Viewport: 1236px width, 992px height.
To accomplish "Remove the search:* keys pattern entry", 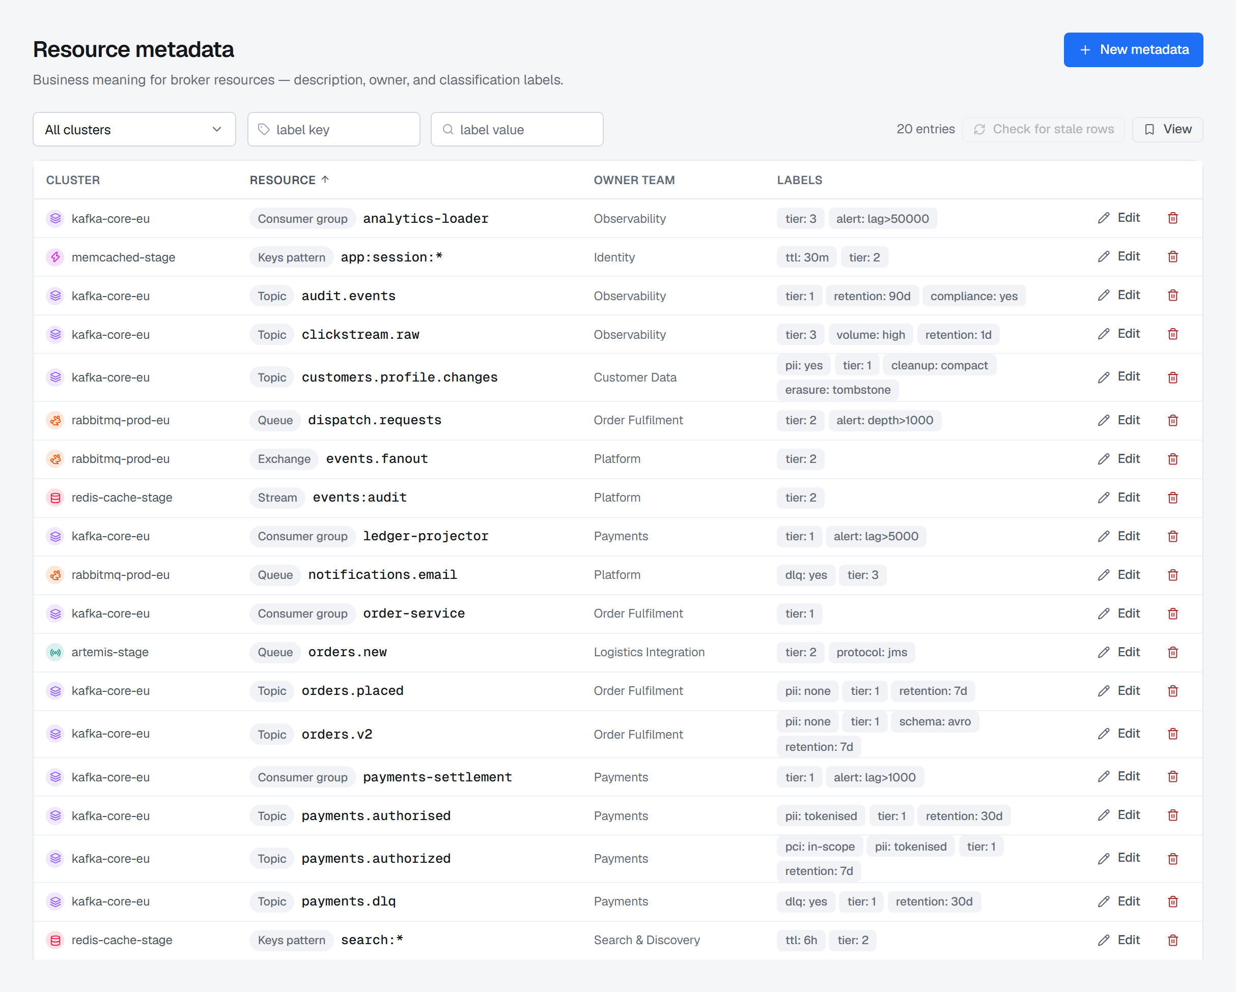I will pyautogui.click(x=1172, y=940).
